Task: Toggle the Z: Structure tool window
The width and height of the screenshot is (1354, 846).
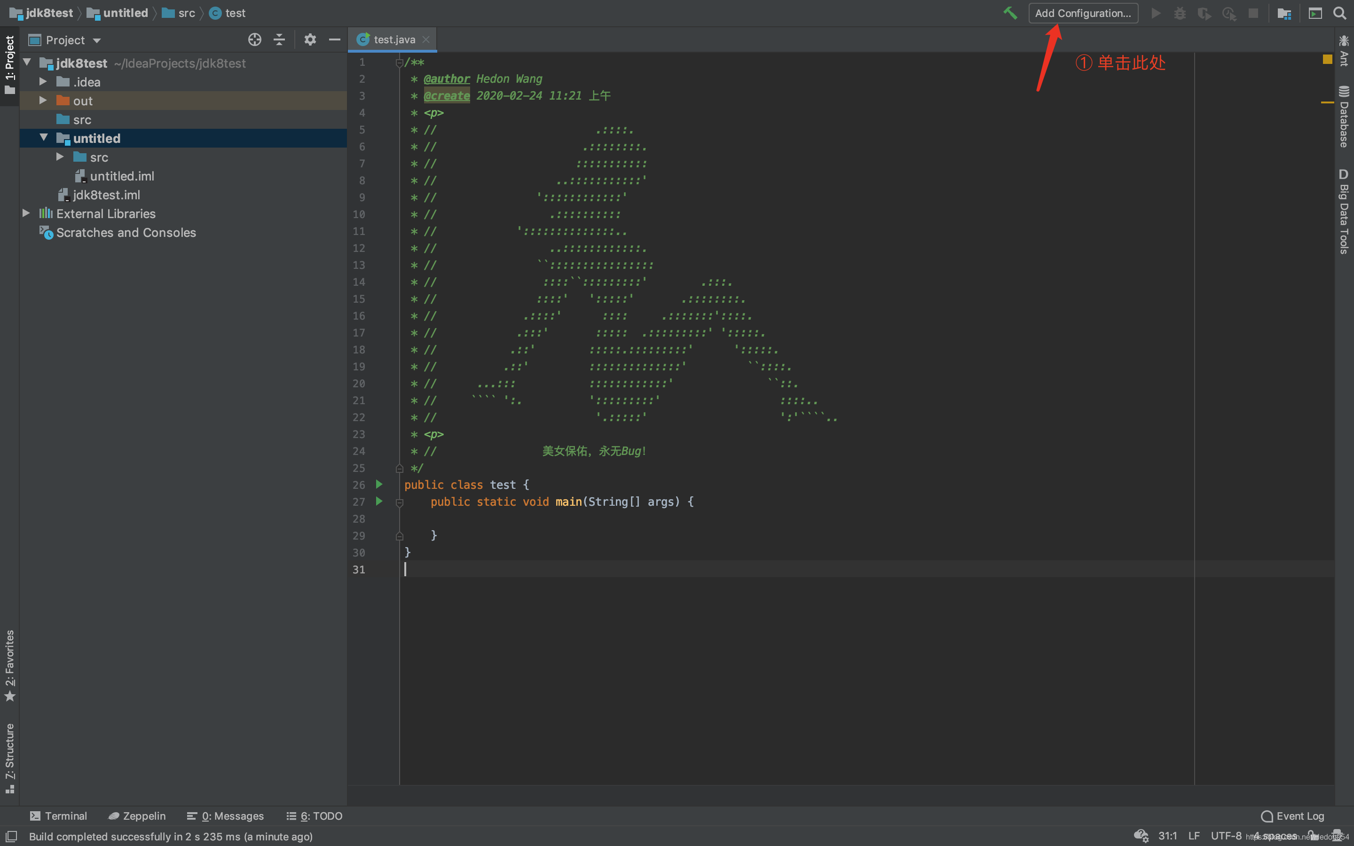Action: [x=9, y=758]
